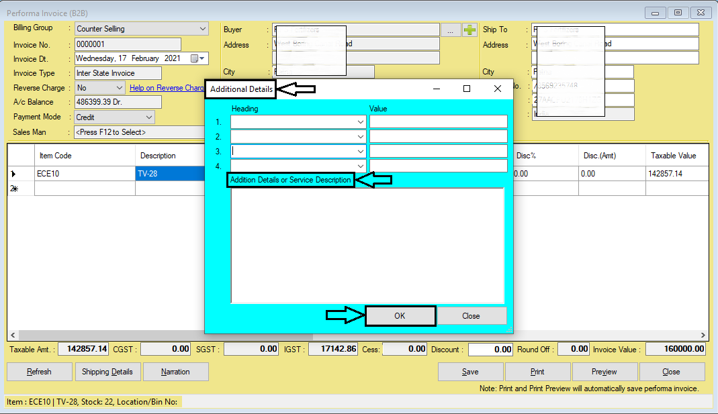The height and width of the screenshot is (414, 718).
Task: Expand the fourth Heading dropdown
Action: tap(361, 165)
